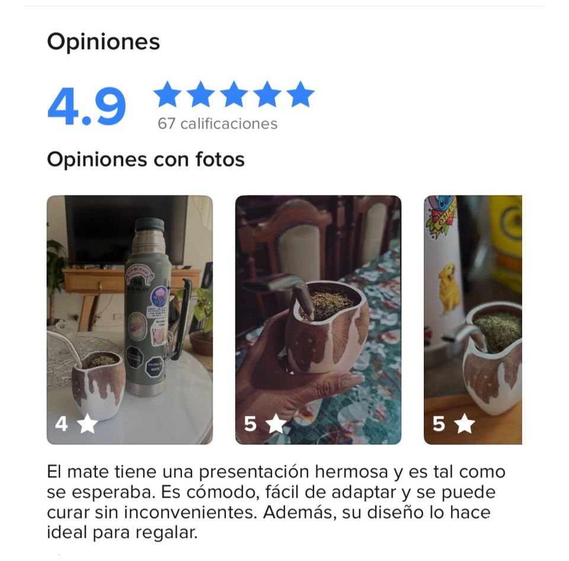Click the fifth blue rating star
Viewport: 569px width, 561px height.
301,94
